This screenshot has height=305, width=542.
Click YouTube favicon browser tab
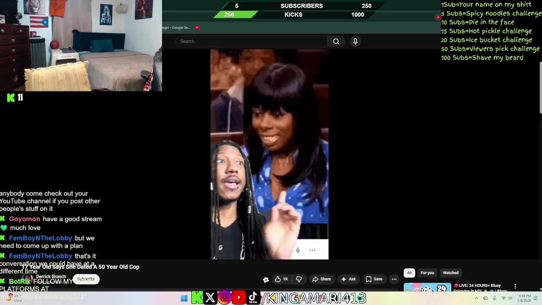pyautogui.click(x=197, y=28)
